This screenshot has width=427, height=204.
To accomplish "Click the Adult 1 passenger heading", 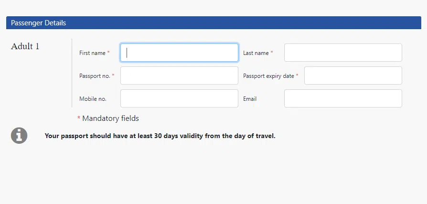I will coord(25,46).
